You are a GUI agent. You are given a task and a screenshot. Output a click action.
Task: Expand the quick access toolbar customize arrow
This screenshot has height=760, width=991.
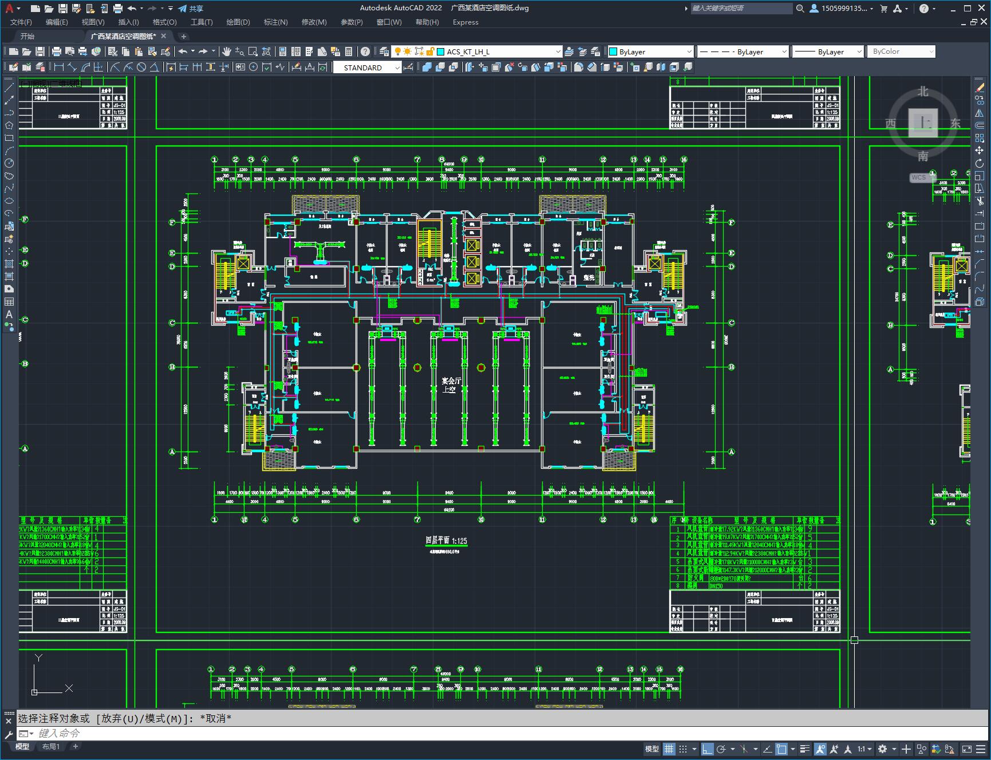pos(171,8)
